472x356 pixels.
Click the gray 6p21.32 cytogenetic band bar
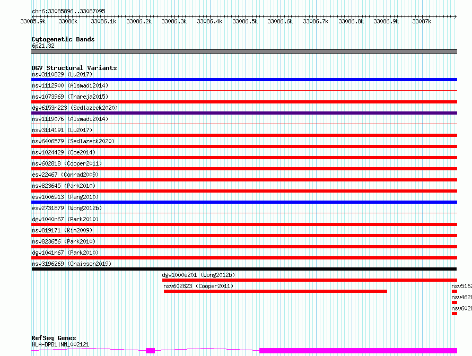pyautogui.click(x=244, y=51)
